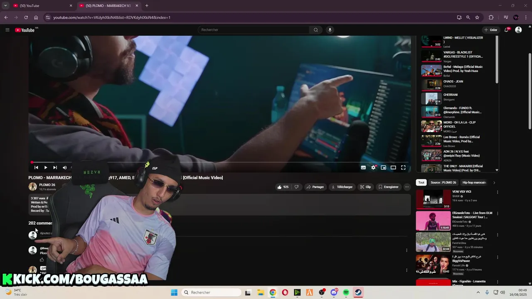The width and height of the screenshot is (532, 299).
Task: Open the player settings gear
Action: (x=373, y=167)
